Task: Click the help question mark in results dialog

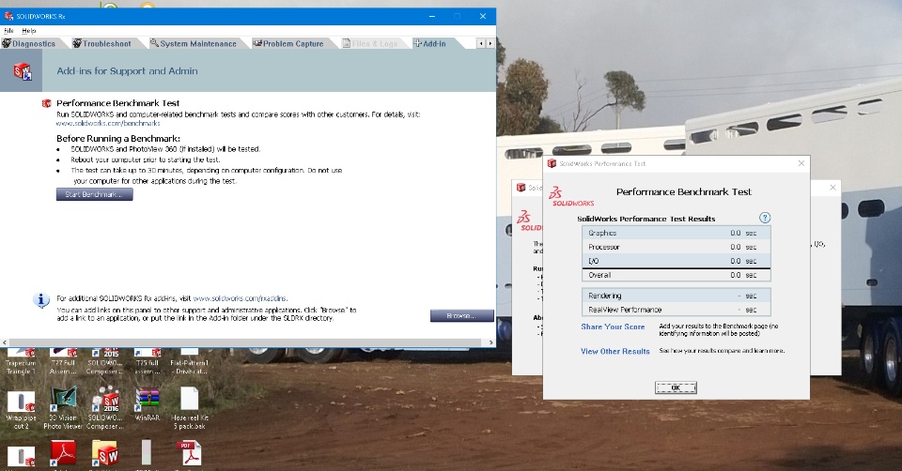Action: pos(765,218)
